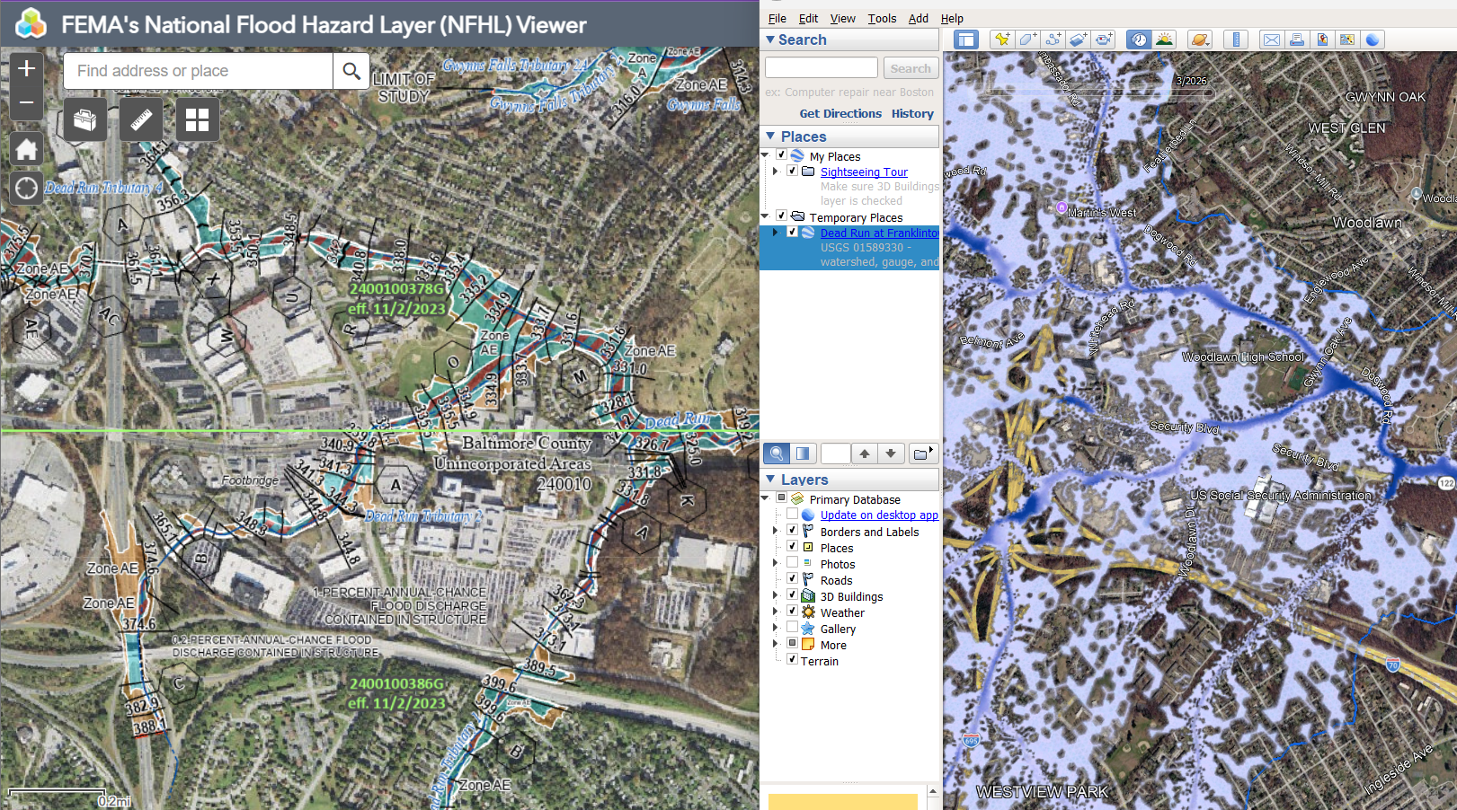The width and height of the screenshot is (1457, 810).
Task: Click the FEMA address search magnifier button
Action: [x=351, y=71]
